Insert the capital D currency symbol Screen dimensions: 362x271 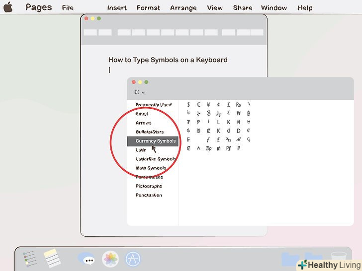click(239, 131)
